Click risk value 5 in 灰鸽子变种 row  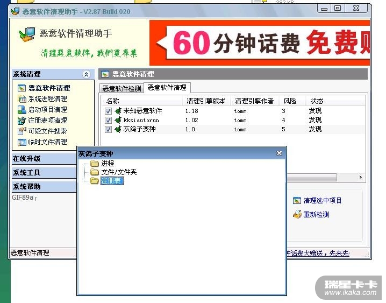coord(284,129)
